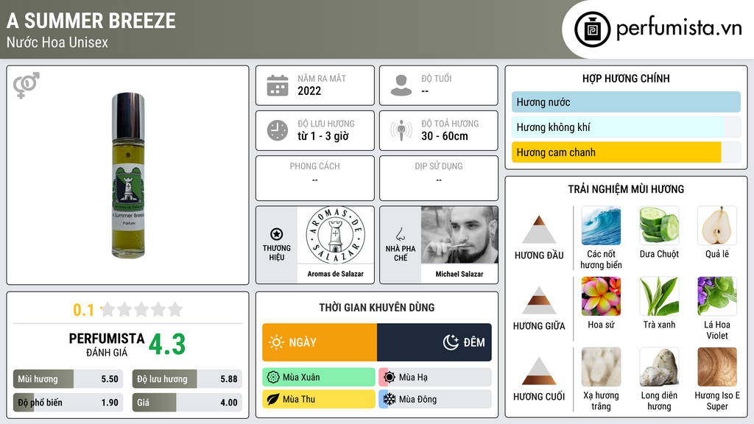The image size is (754, 424).
Task: Click the Đêm nighttime segment
Action: (x=434, y=342)
